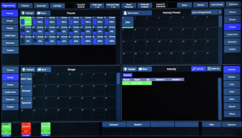Select fixture 20 dimmer at 62%
This screenshot has width=242, height=138.
click(62, 41)
